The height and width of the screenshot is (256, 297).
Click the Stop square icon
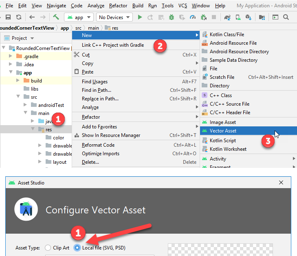(x=214, y=17)
